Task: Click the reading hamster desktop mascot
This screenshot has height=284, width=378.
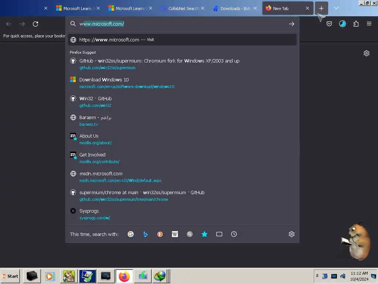Action: [357, 241]
